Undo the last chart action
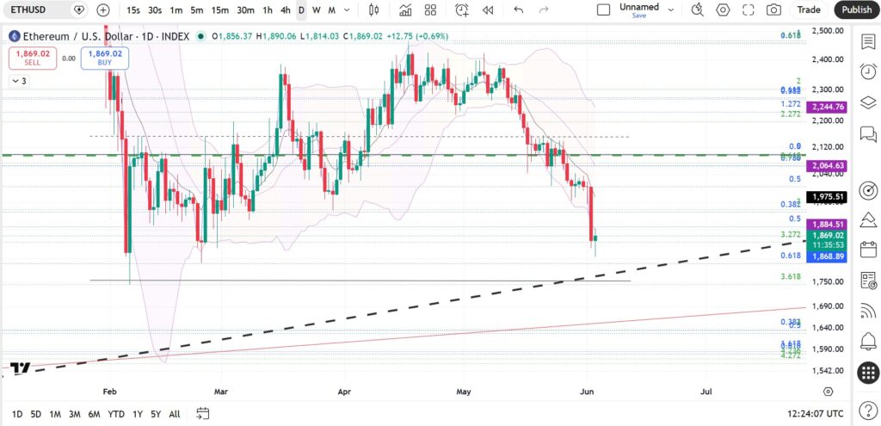881x426 pixels. coord(519,9)
